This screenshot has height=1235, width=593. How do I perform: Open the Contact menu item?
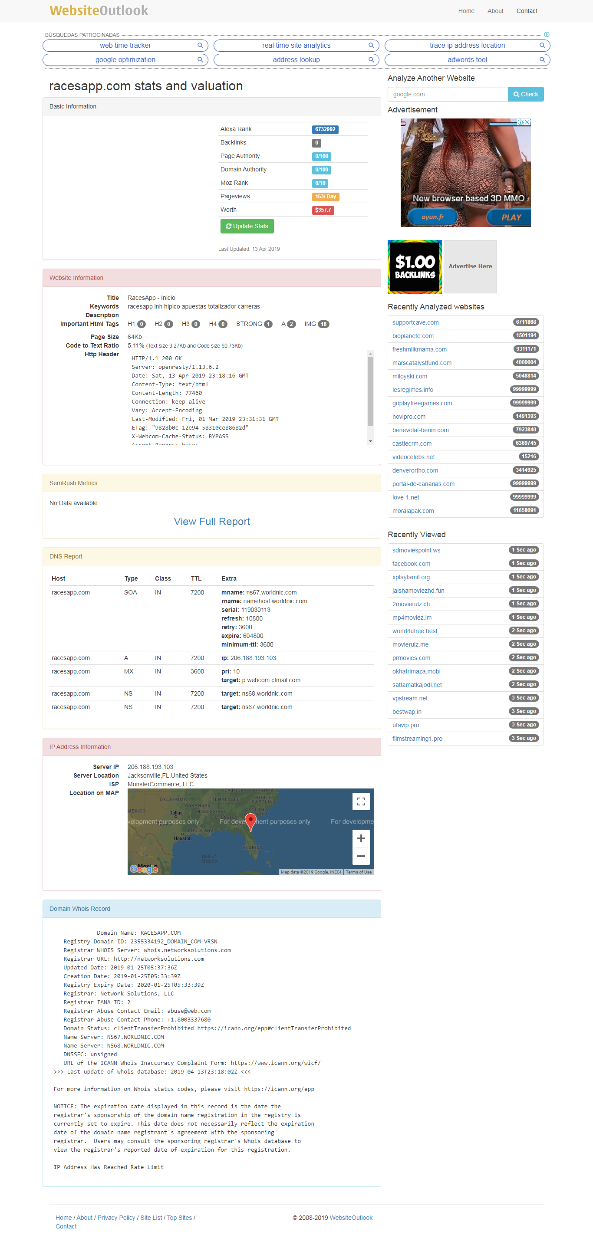click(526, 11)
